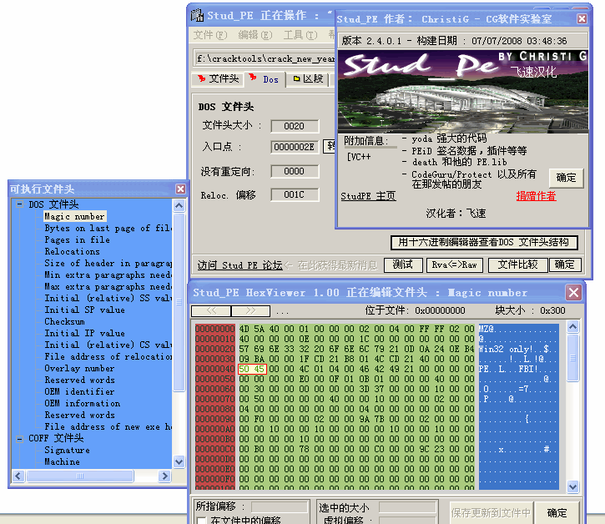Screen dimensions: 605x524
Task: Click the file path field
Action: [x=265, y=59]
